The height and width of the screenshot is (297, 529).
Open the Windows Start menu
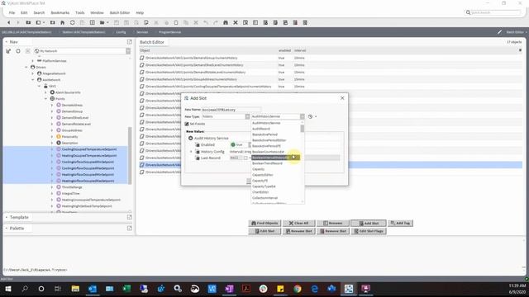point(8,289)
